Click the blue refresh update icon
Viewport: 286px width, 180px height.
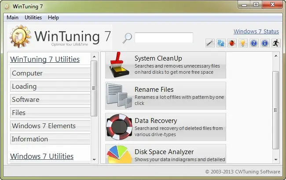point(221,43)
